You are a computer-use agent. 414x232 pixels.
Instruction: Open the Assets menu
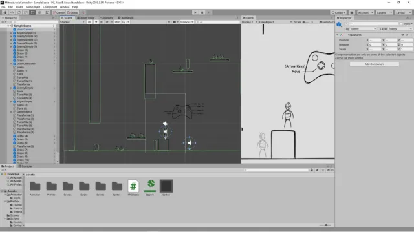click(19, 7)
